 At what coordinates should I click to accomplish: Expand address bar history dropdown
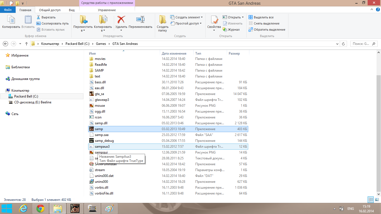click(338, 44)
